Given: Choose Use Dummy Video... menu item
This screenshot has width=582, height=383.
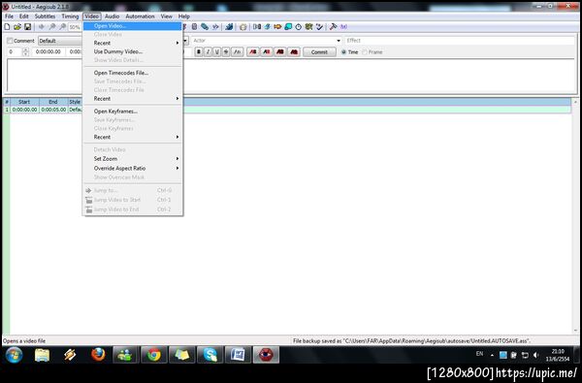Looking at the screenshot, I should (x=133, y=51).
